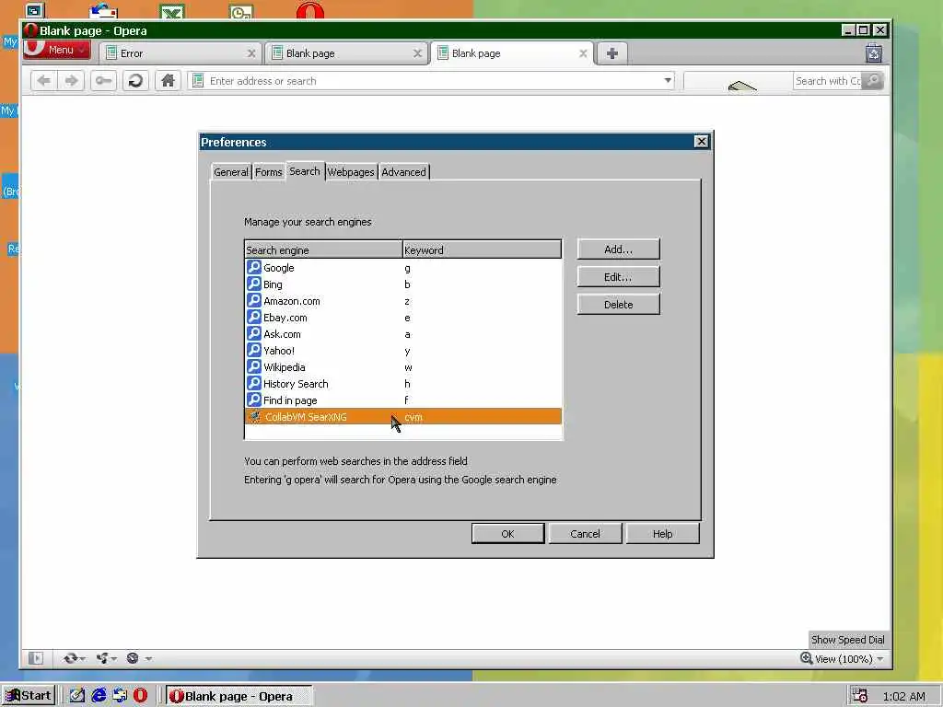Open the View zoom dropdown arrow
This screenshot has height=707, width=943.
(x=879, y=659)
